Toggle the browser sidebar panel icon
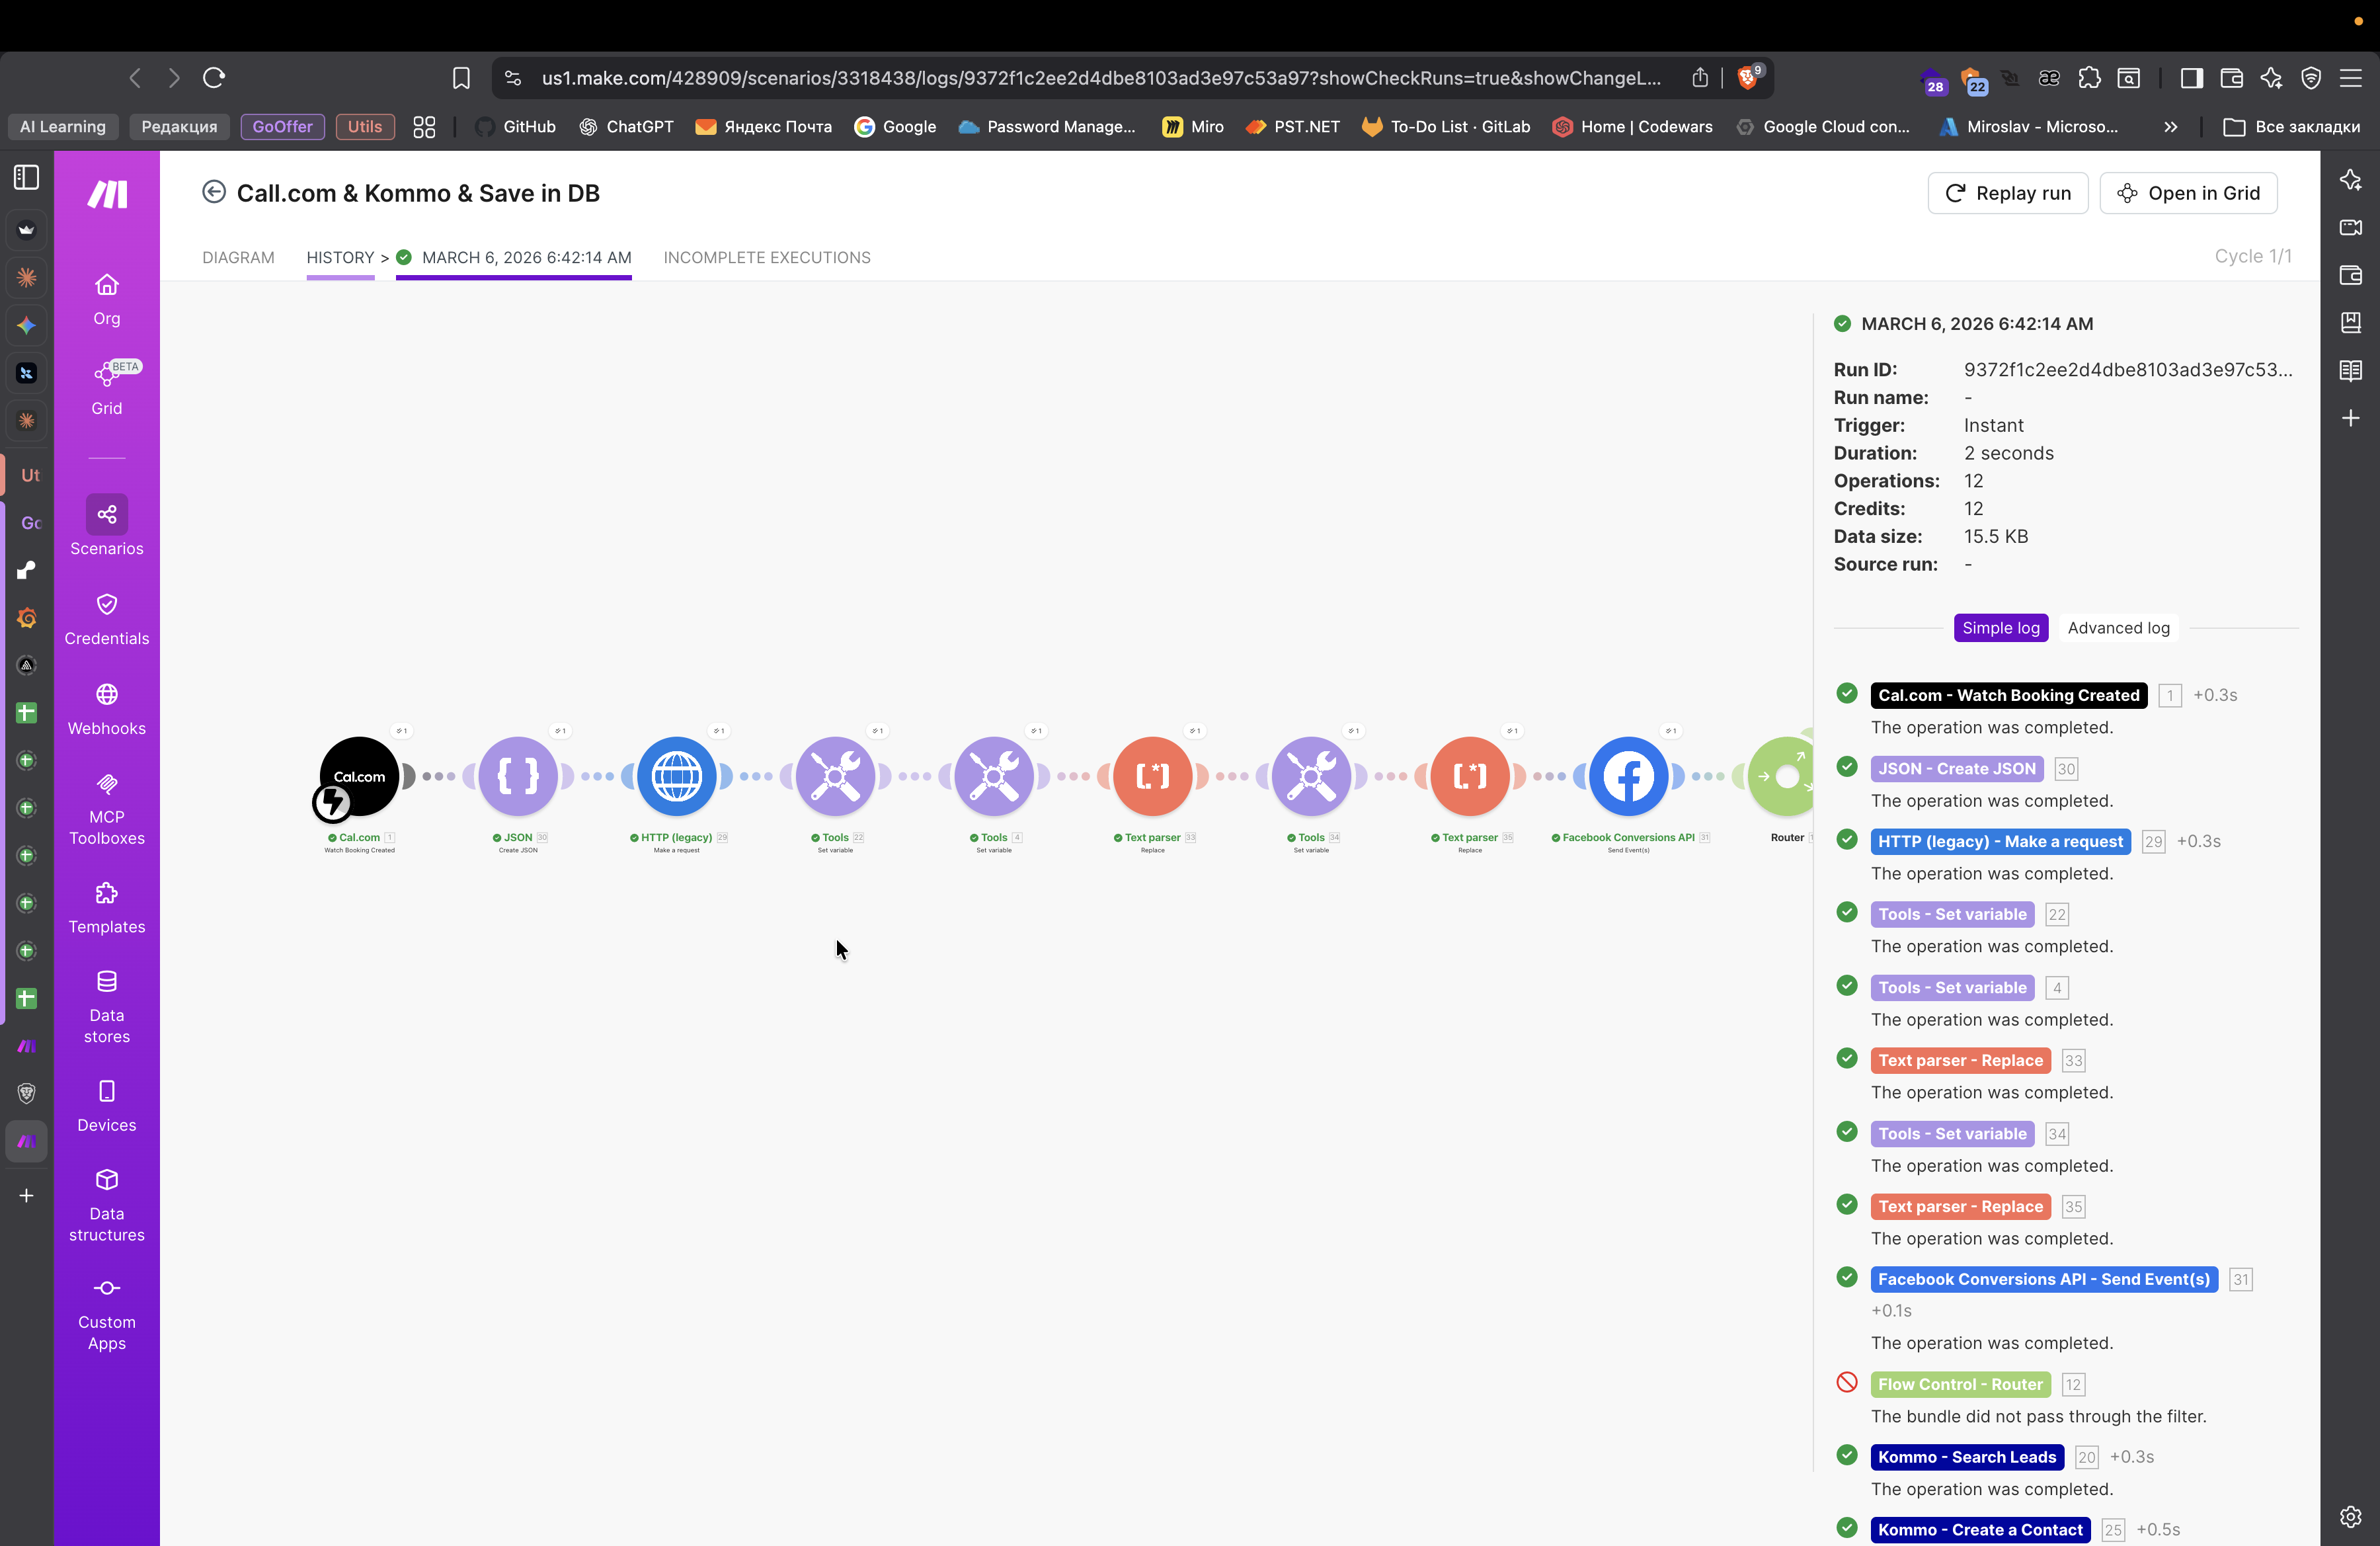 pyautogui.click(x=2191, y=78)
